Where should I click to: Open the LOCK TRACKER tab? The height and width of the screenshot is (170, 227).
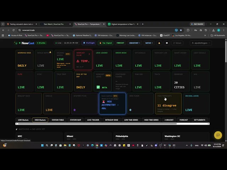(93, 120)
